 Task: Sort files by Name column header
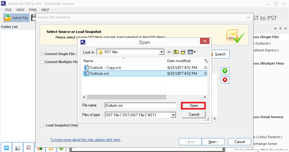(x=124, y=61)
